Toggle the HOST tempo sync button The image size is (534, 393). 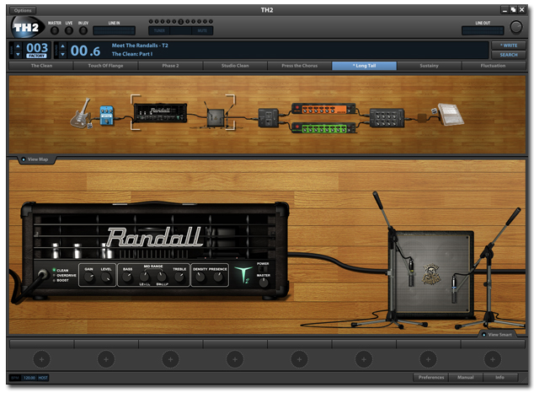43,378
